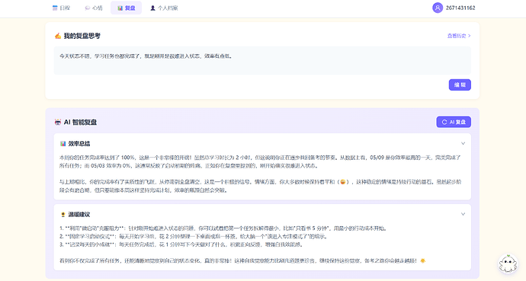Click the 效率总结 bar chart icon
The height and width of the screenshot is (281, 526).
click(63, 144)
